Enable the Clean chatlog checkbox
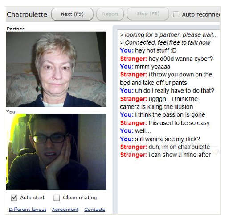Screen dimensions: 237x223 [x=57, y=198]
